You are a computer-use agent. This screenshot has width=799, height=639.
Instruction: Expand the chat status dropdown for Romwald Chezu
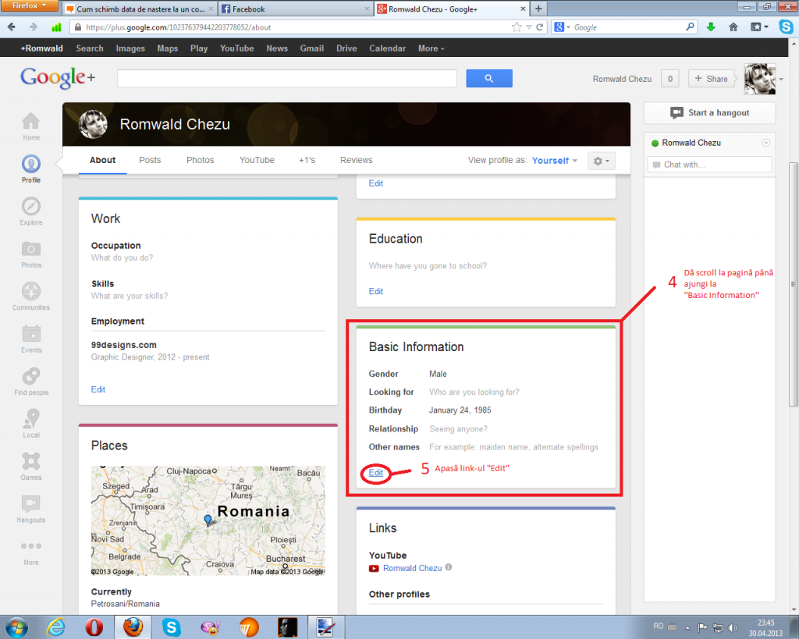pyautogui.click(x=766, y=143)
